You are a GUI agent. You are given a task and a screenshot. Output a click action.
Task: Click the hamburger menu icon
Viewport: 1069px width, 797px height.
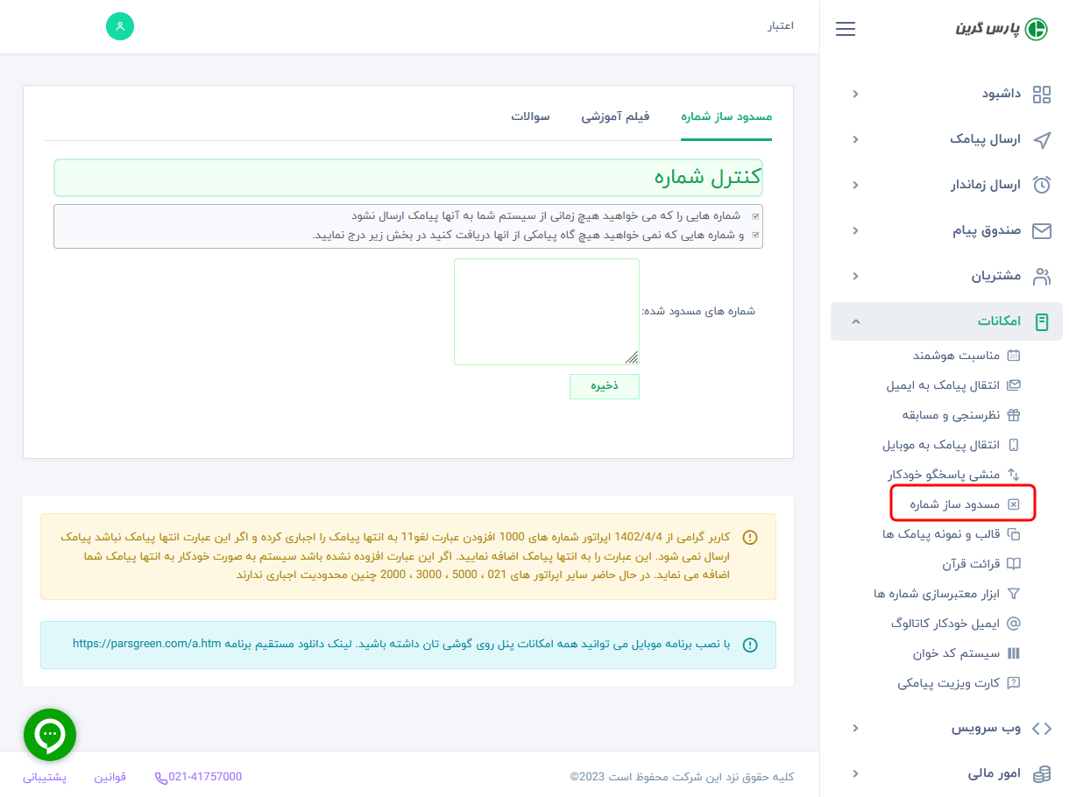(846, 29)
